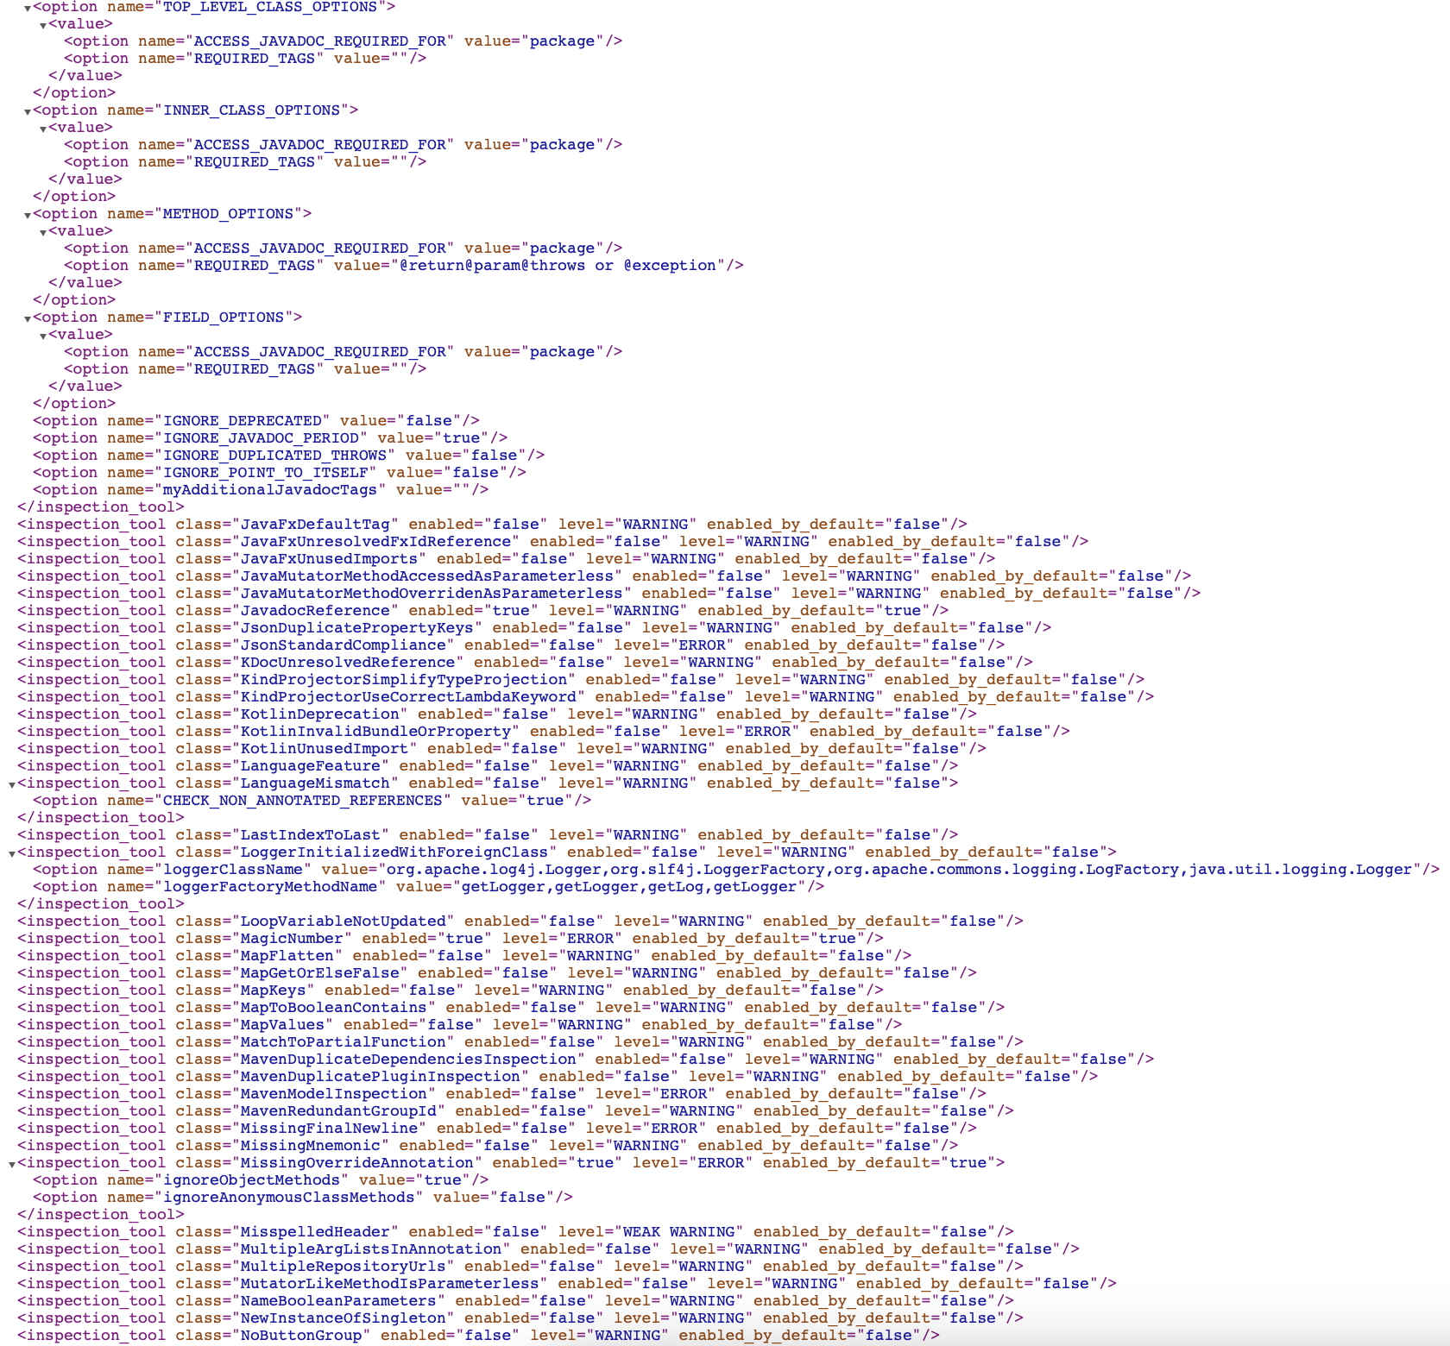Click the ignoreAnonymousClassMethods option line

(x=303, y=1198)
